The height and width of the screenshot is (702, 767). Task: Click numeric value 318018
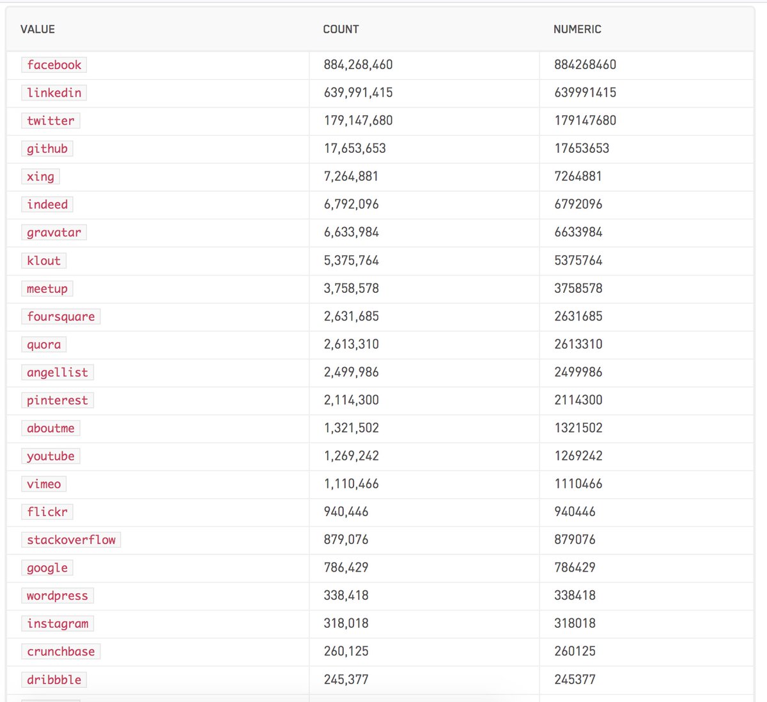575,624
